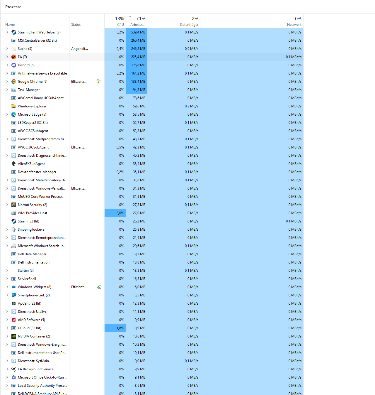Select the AWCC.SCSubAgent process
Screen dimensions: 375x395
pyautogui.click(x=152, y=131)
